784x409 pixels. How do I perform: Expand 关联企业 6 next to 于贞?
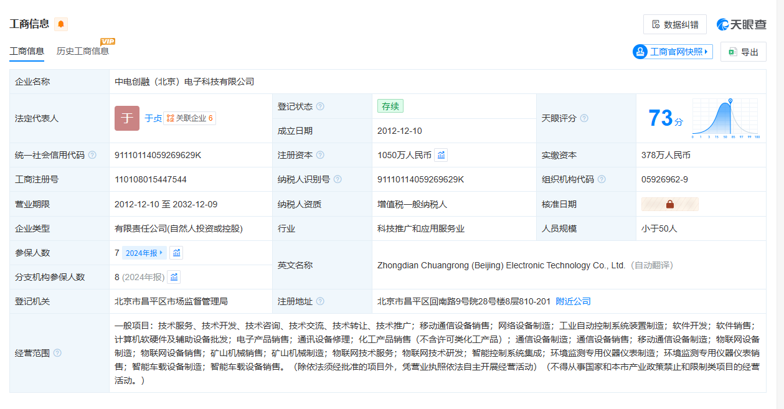tap(190, 118)
